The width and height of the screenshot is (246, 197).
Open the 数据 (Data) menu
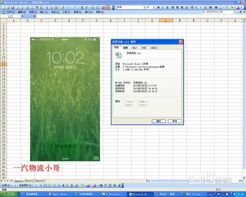pos(78,12)
